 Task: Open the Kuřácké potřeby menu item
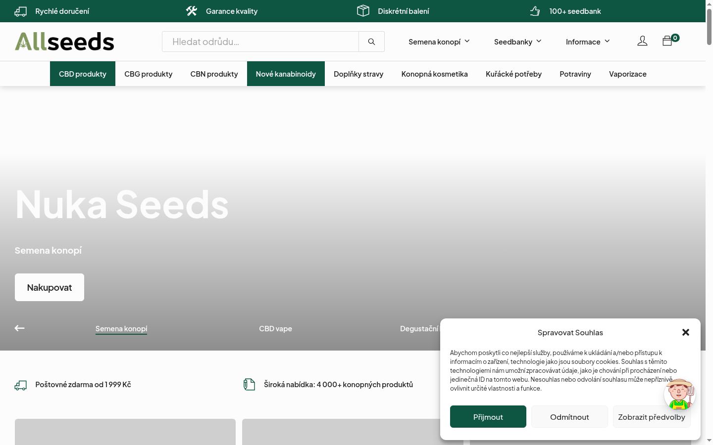click(x=514, y=74)
